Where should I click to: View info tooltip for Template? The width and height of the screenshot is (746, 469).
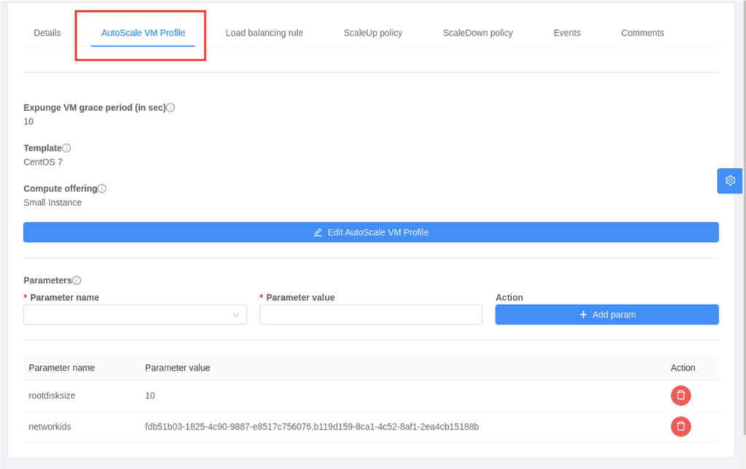pyautogui.click(x=67, y=147)
